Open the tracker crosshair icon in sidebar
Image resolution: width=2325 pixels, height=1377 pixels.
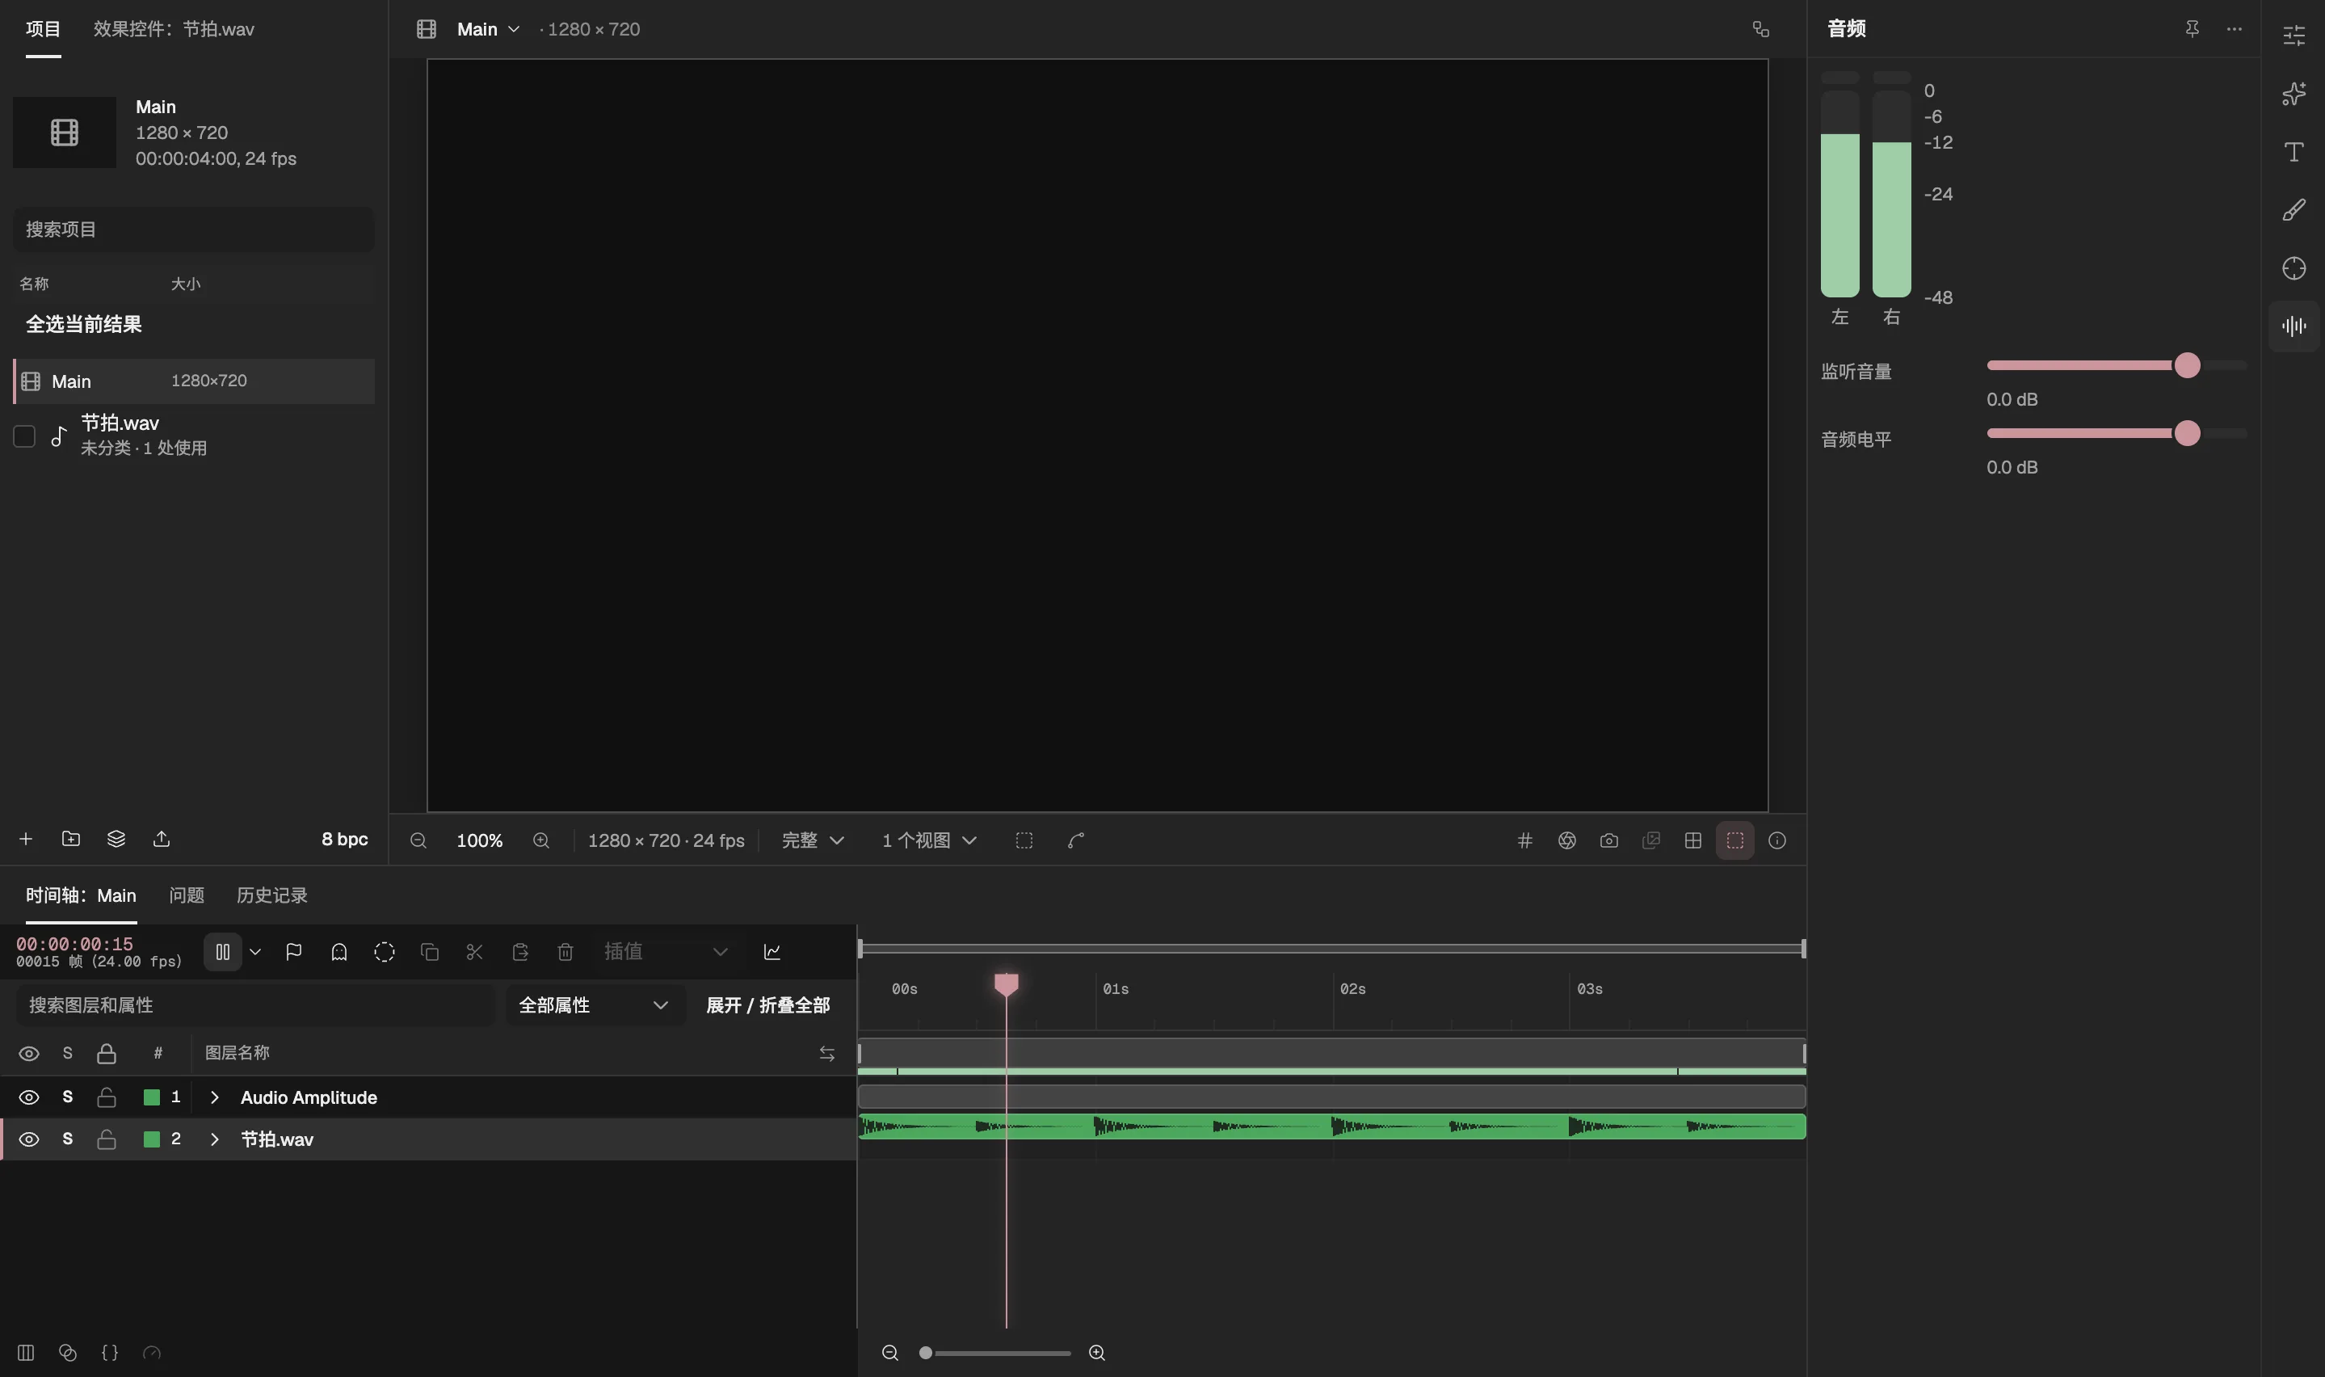2293,268
